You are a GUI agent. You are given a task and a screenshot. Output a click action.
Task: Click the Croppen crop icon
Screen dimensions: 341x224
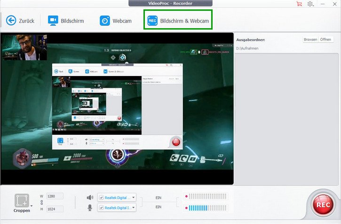(22, 200)
